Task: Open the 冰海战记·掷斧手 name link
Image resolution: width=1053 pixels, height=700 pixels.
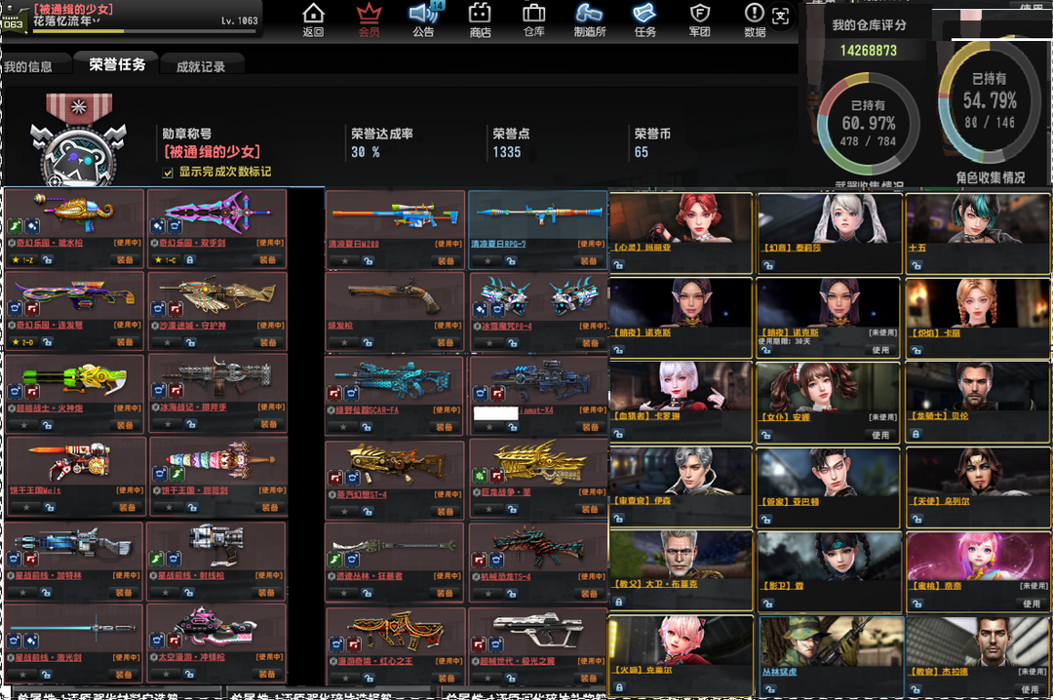Action: (x=193, y=408)
